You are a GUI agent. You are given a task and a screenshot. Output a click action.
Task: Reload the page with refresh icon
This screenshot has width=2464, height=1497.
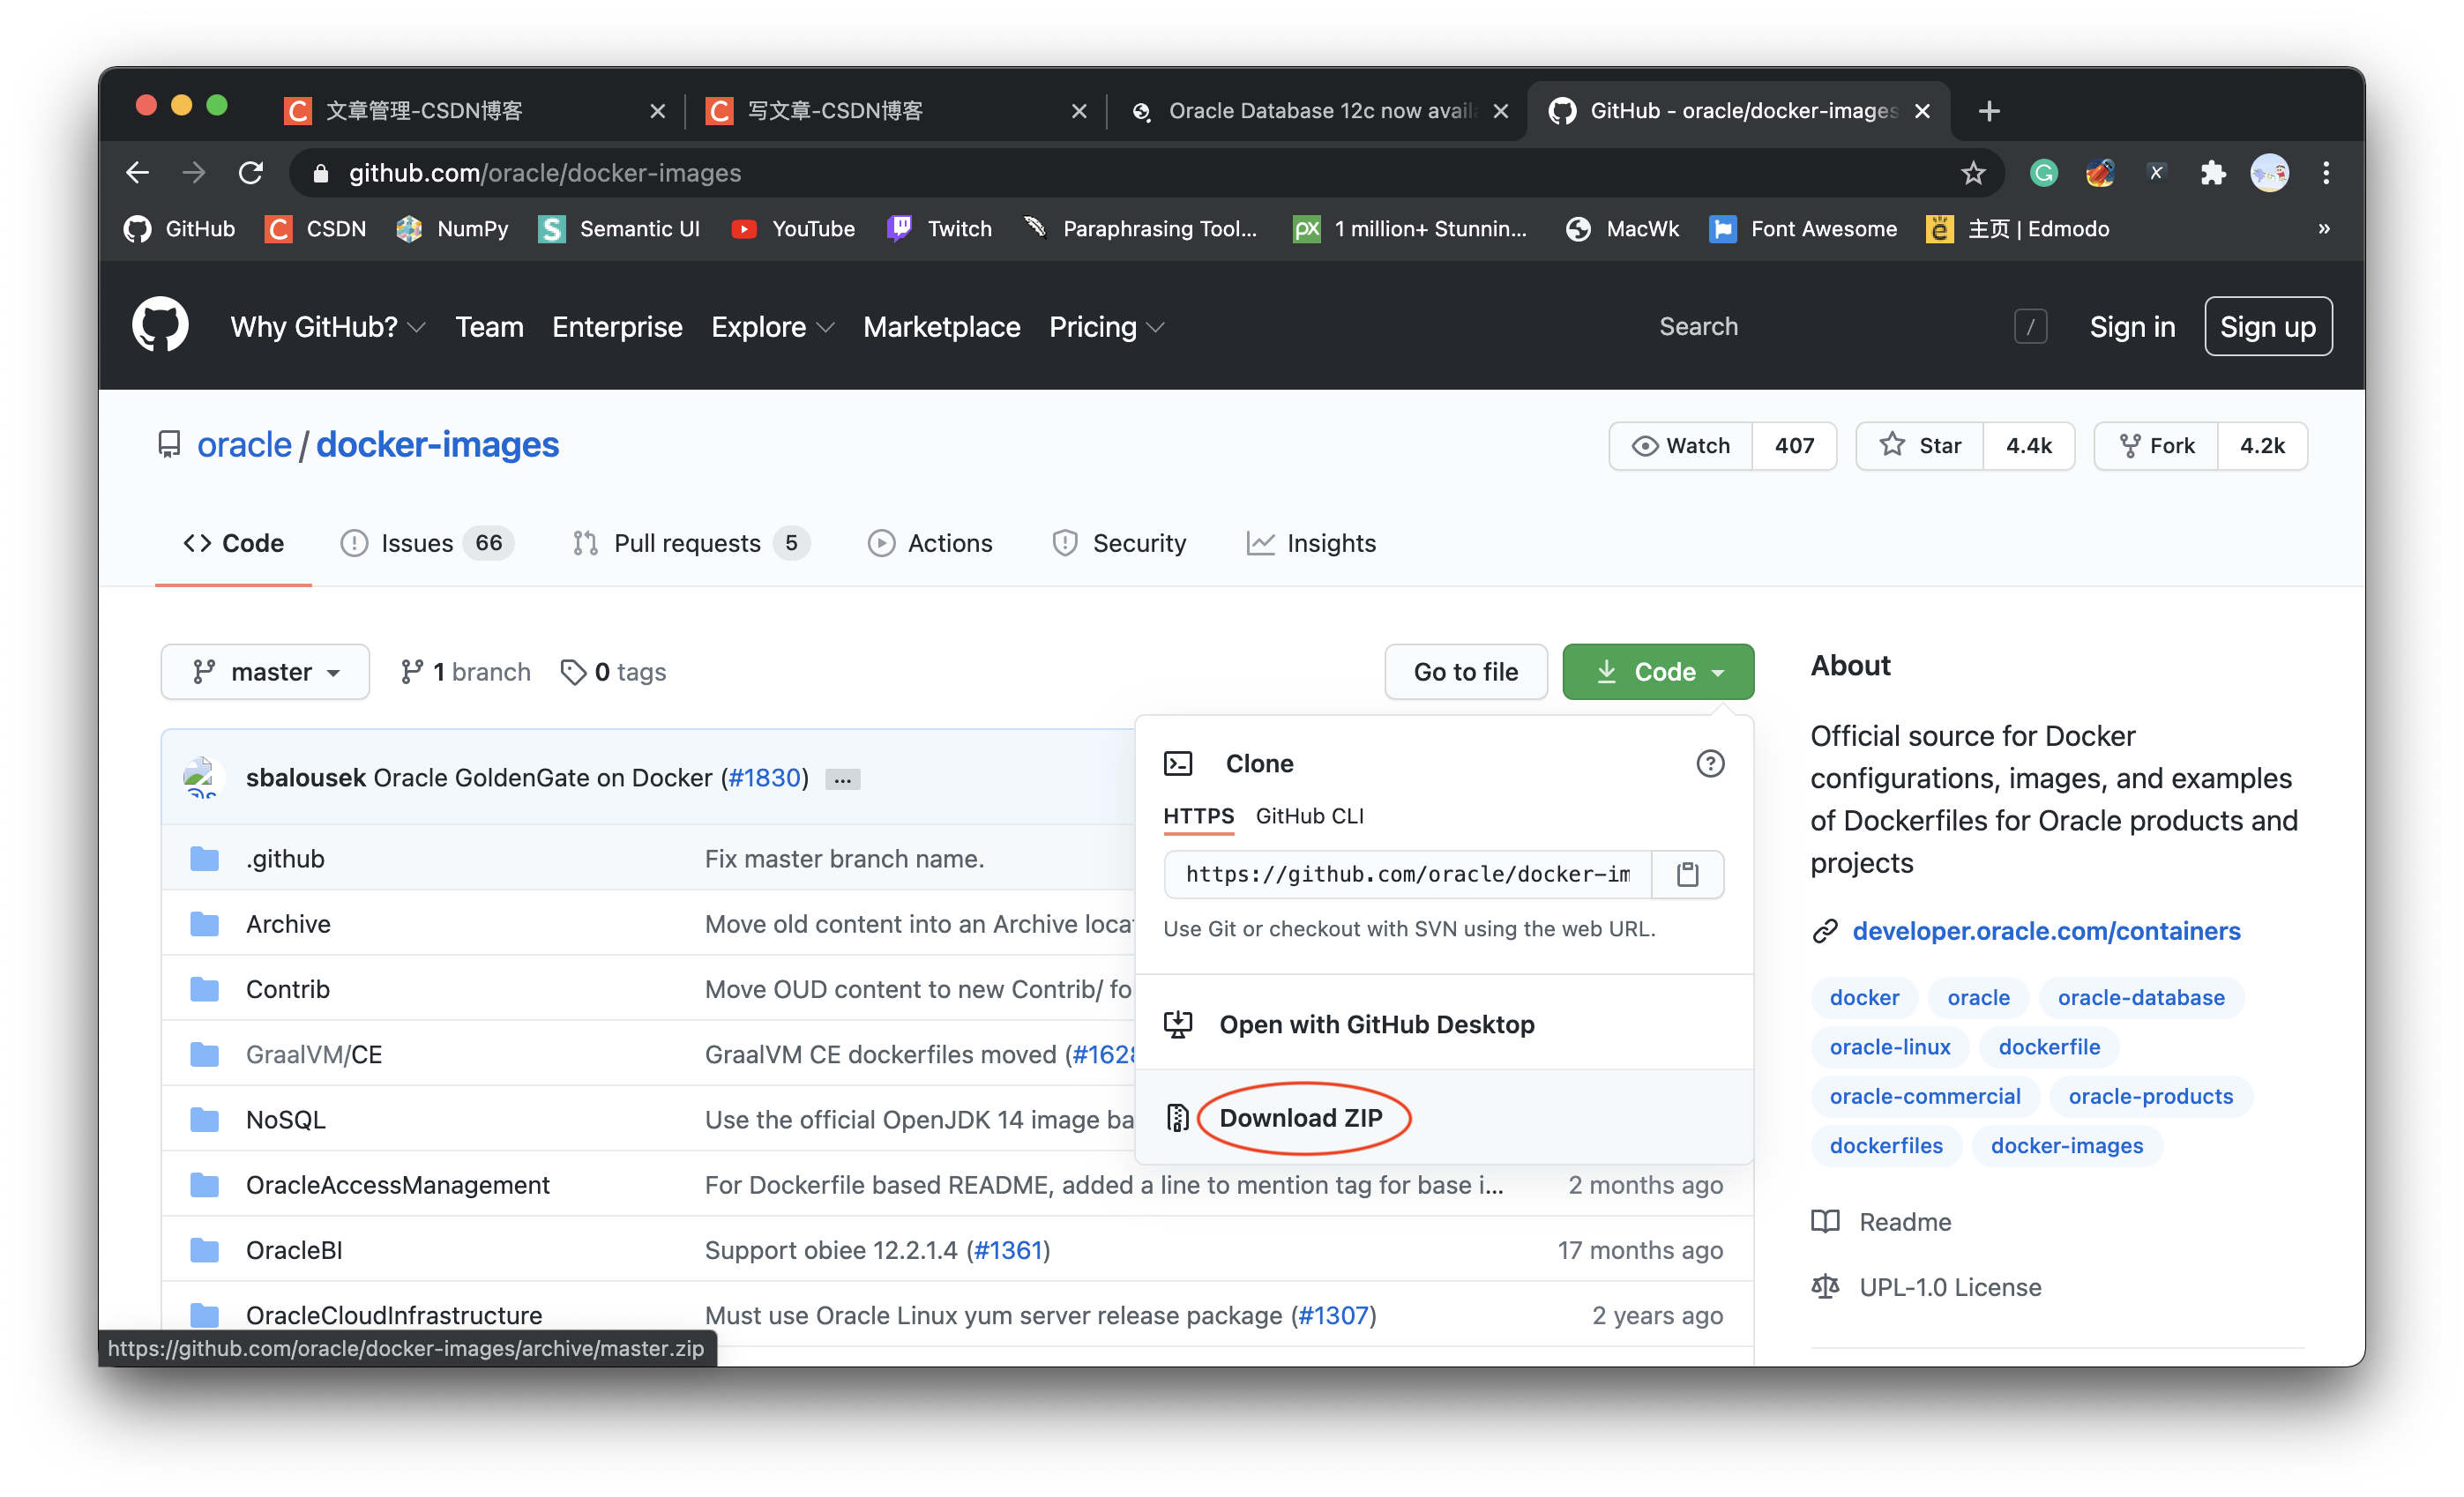(251, 173)
